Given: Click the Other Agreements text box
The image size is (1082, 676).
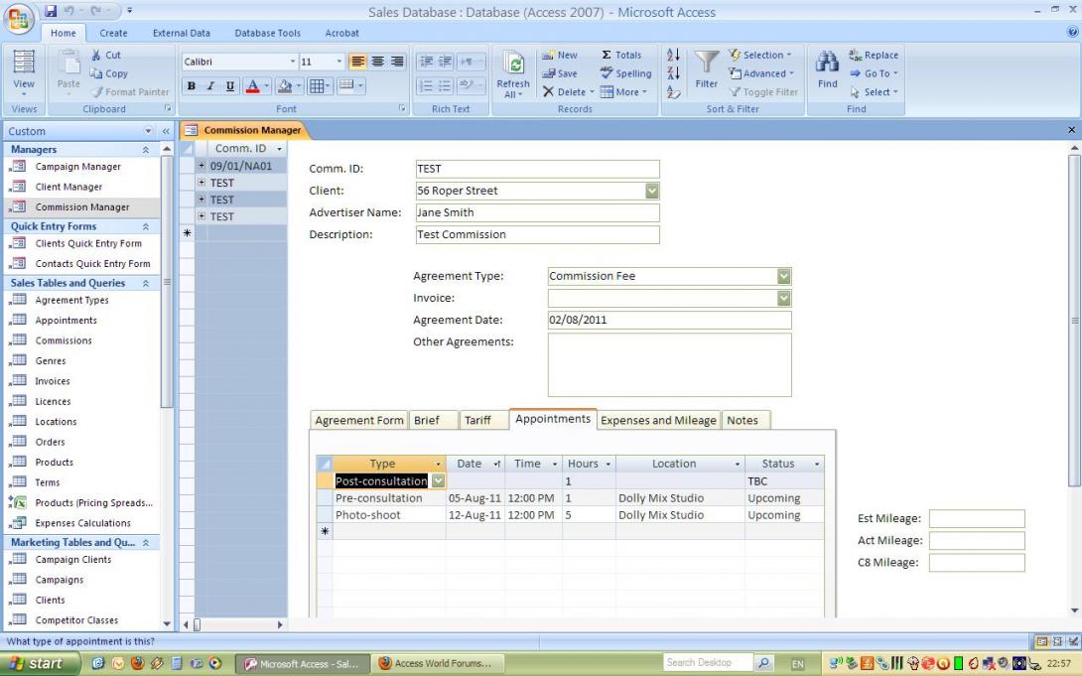Looking at the screenshot, I should click(x=669, y=365).
